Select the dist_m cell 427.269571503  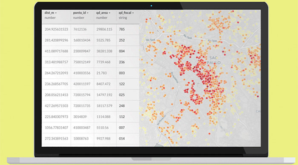(x=56, y=106)
